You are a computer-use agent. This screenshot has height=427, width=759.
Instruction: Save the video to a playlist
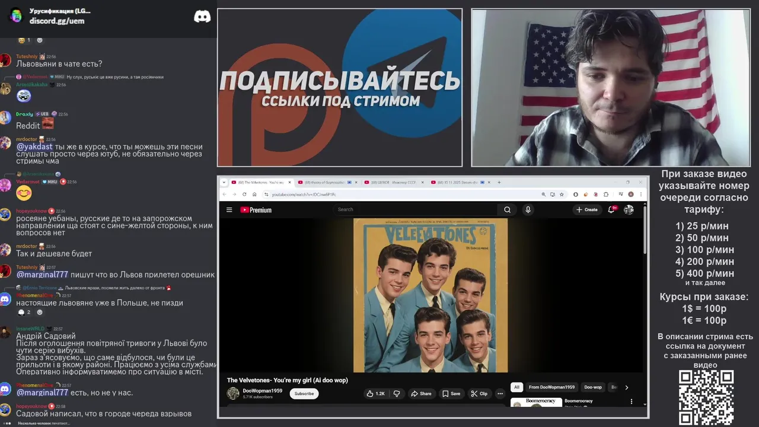click(x=451, y=393)
